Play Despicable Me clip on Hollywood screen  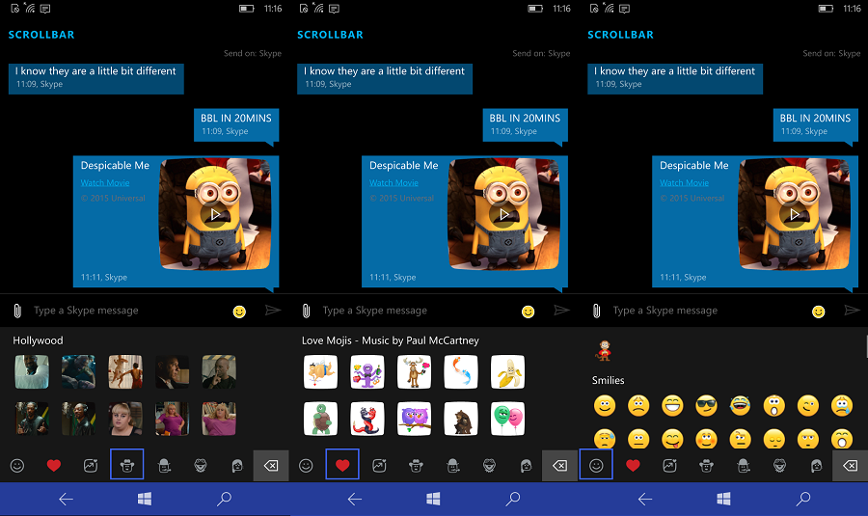click(215, 214)
